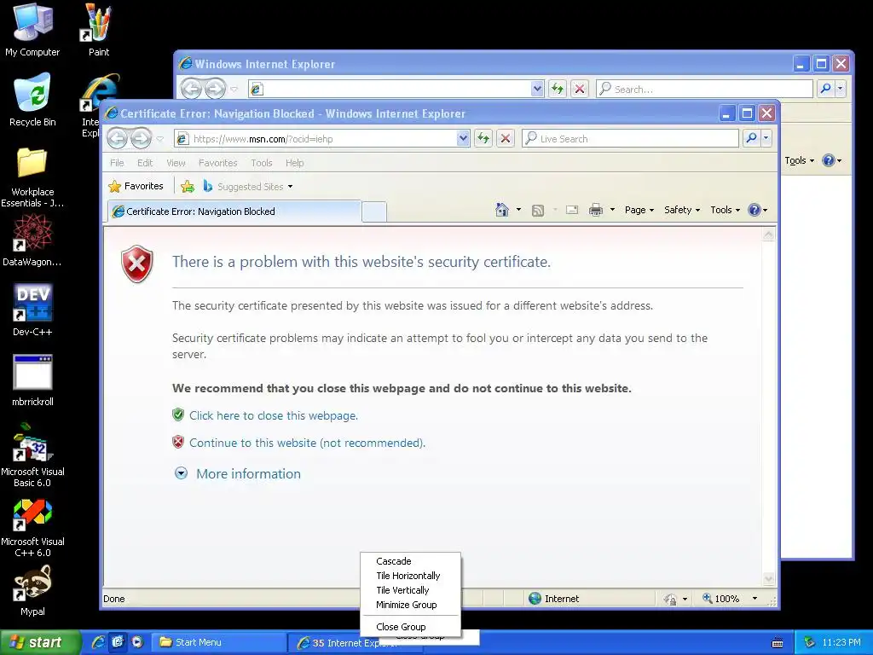Open the Edit menu
This screenshot has height=655, width=873.
coord(145,163)
